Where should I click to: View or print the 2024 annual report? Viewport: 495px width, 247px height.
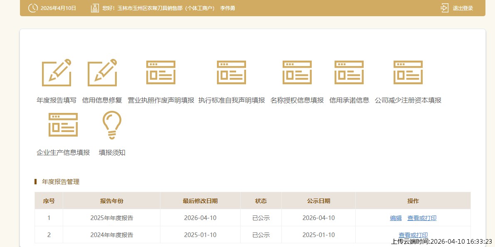click(x=413, y=235)
